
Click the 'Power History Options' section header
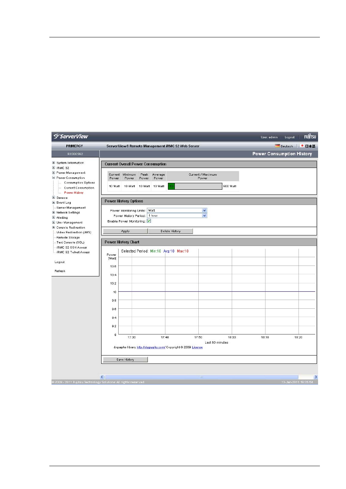point(124,201)
